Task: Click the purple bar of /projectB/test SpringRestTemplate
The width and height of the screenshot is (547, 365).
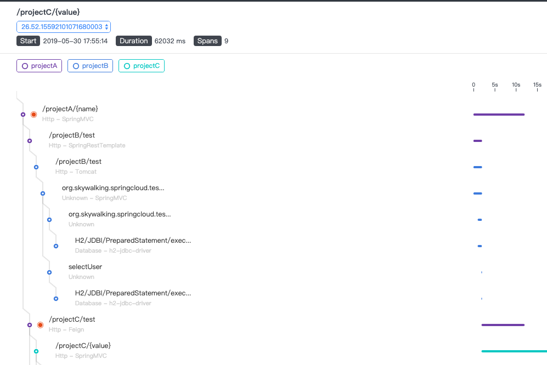Action: [477, 141]
